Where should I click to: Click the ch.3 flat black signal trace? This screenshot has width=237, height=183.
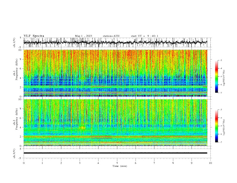115,153
